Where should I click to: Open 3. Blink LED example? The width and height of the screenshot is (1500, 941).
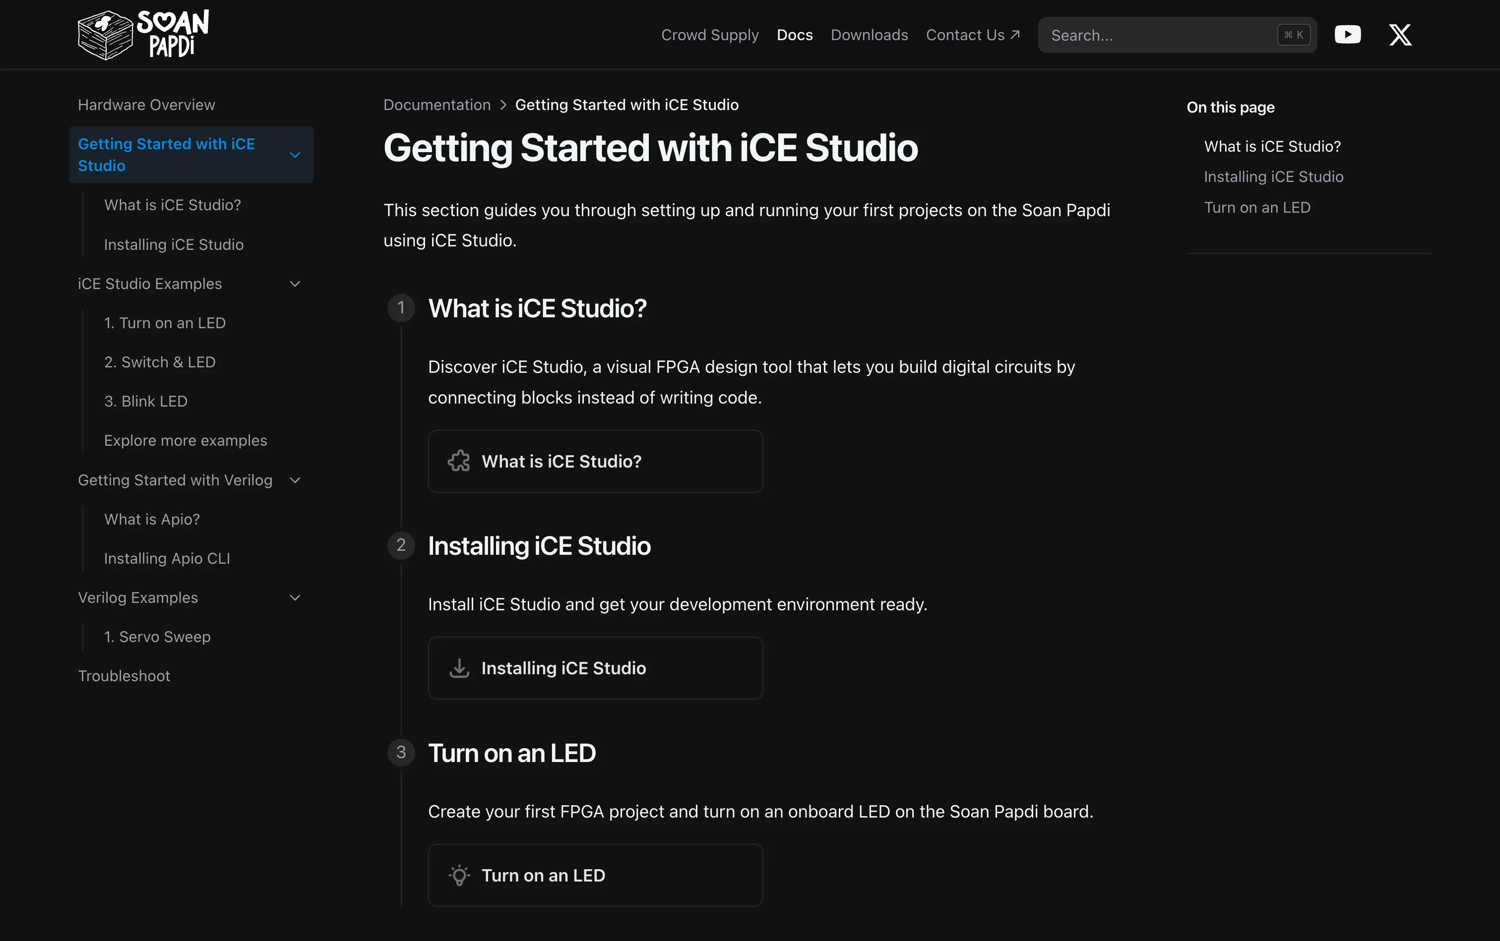[146, 401]
